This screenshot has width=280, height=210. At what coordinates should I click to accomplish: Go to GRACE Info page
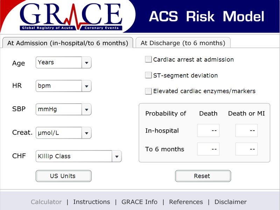tap(139, 202)
